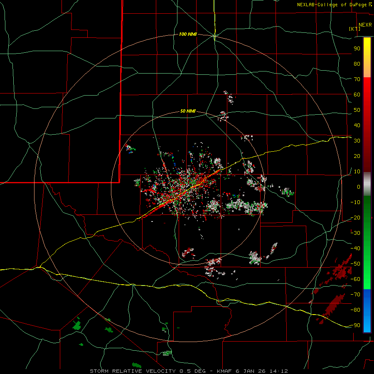This screenshot has width=374, height=374.
Task: Click the -40 value on the velocity scale
Action: point(355,249)
